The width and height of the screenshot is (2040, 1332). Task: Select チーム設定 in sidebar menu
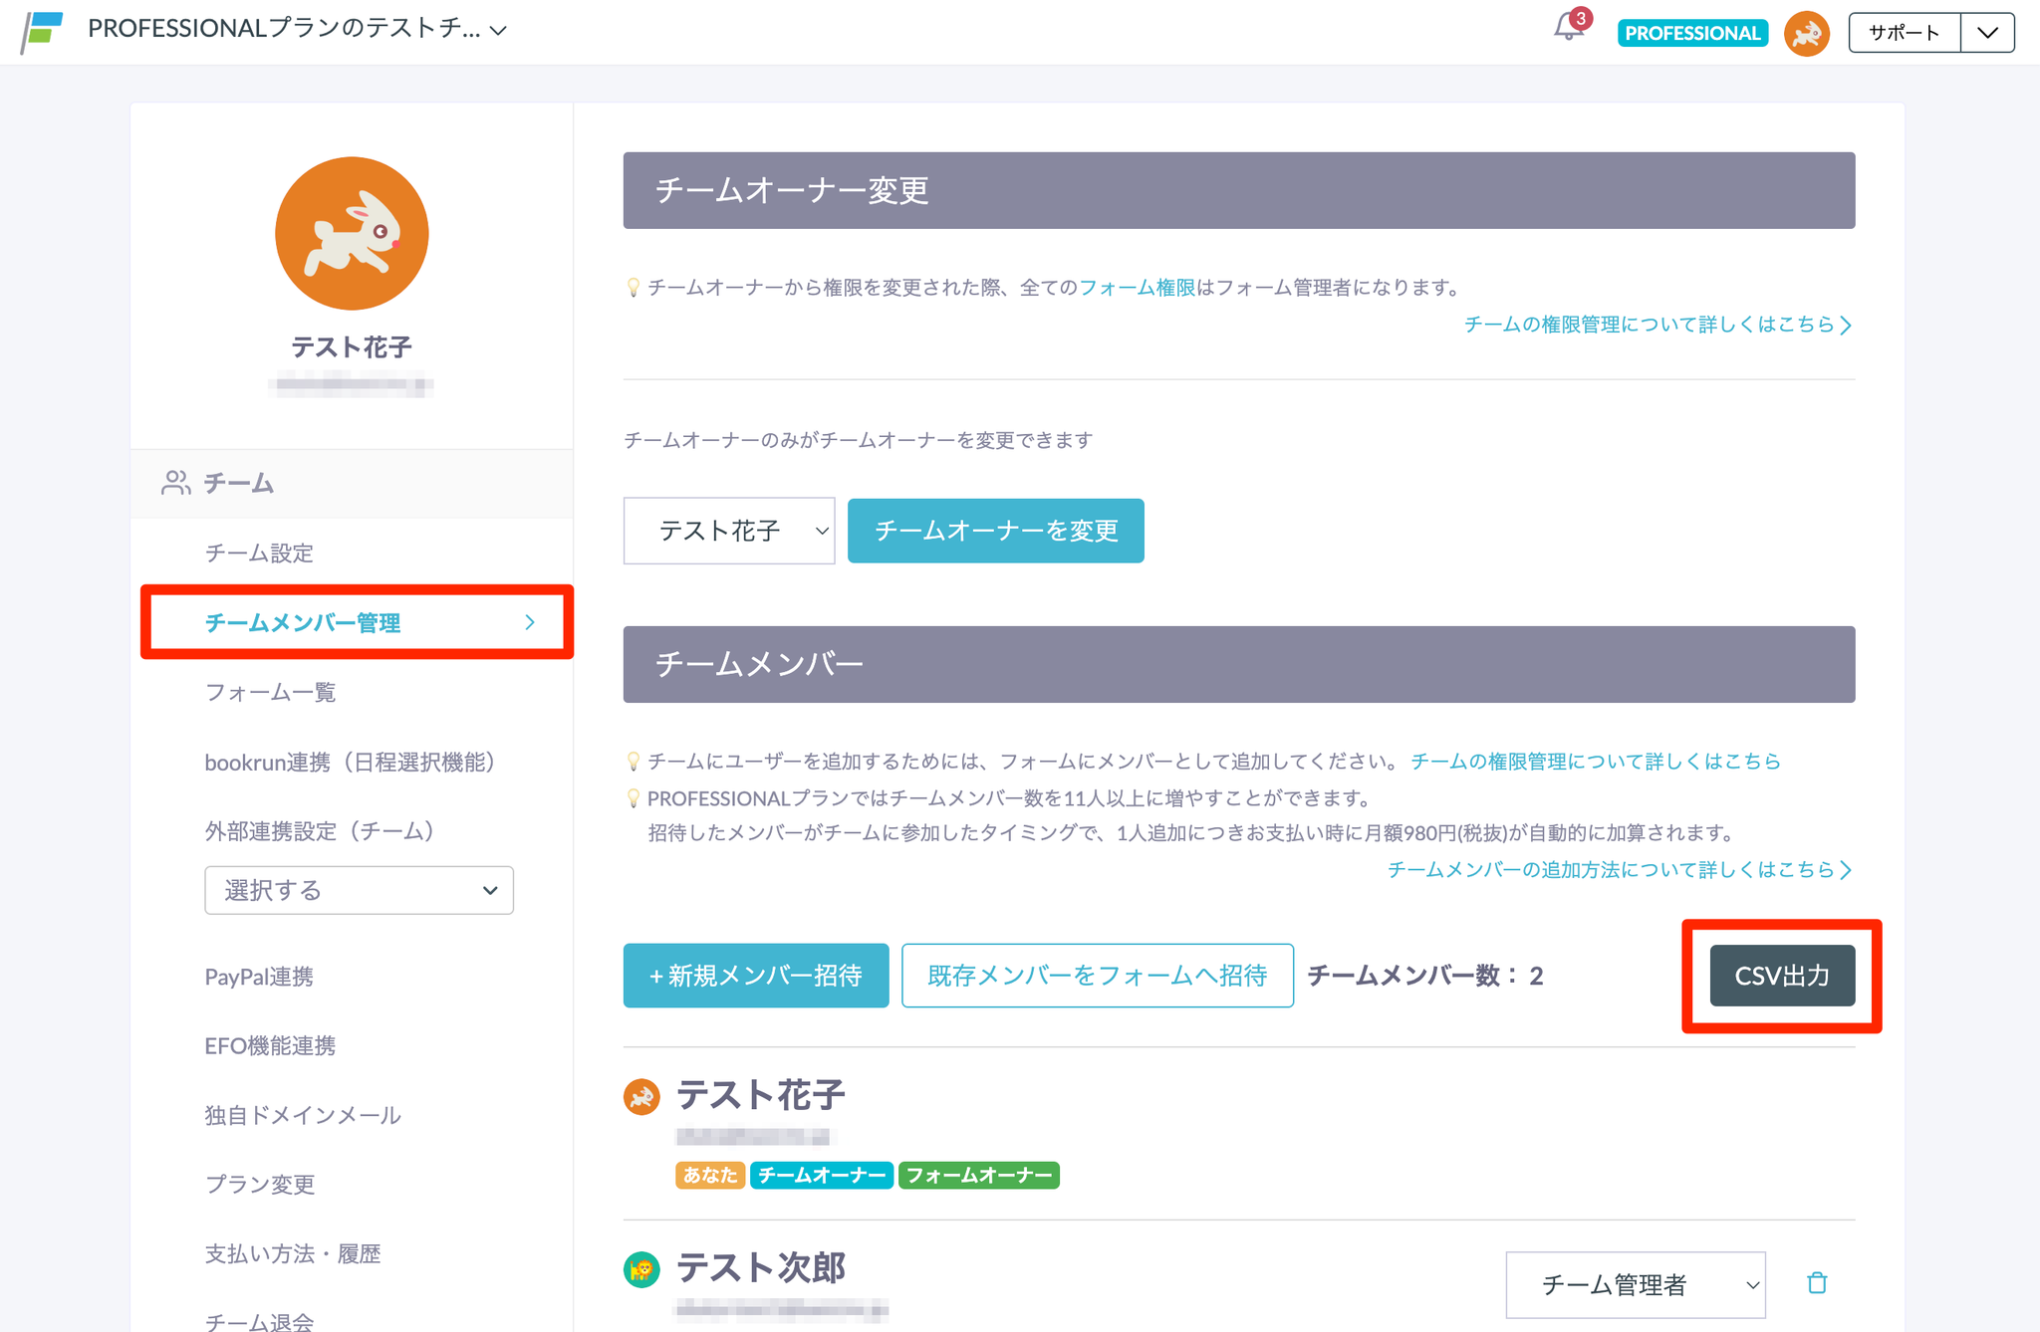(259, 553)
